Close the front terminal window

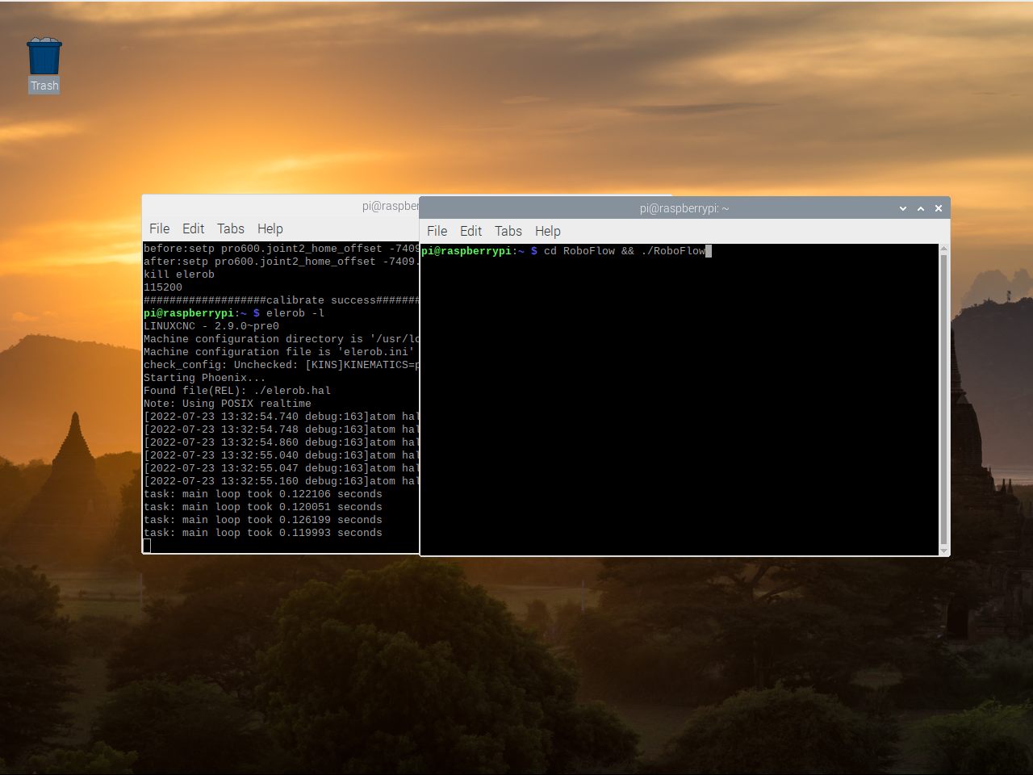[x=939, y=208]
